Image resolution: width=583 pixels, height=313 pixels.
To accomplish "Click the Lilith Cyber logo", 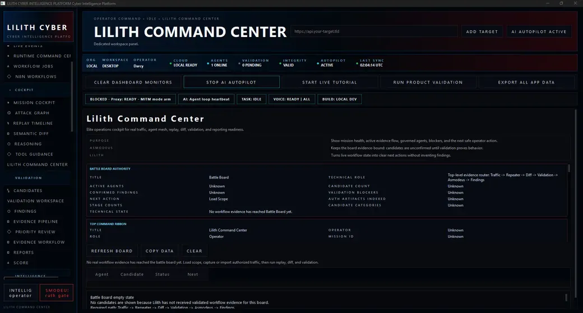I will [38, 28].
